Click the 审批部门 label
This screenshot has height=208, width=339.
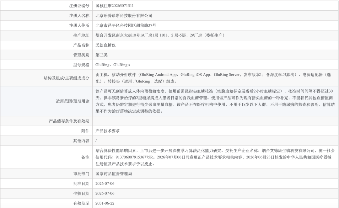click(81, 174)
